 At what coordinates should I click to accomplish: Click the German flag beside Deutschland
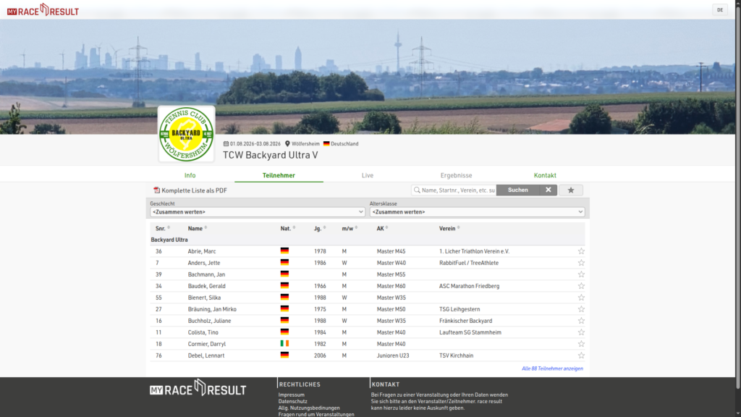pyautogui.click(x=326, y=143)
